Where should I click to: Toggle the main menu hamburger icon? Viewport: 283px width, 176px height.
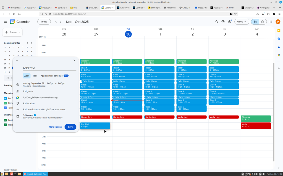tap(5, 22)
